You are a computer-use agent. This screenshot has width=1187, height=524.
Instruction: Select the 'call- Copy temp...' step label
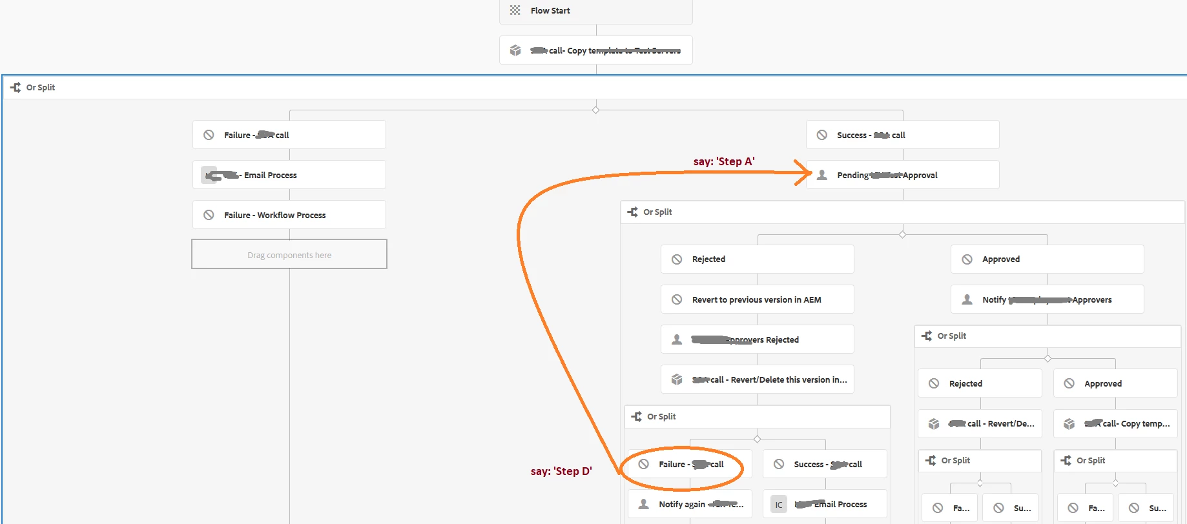tap(1127, 423)
